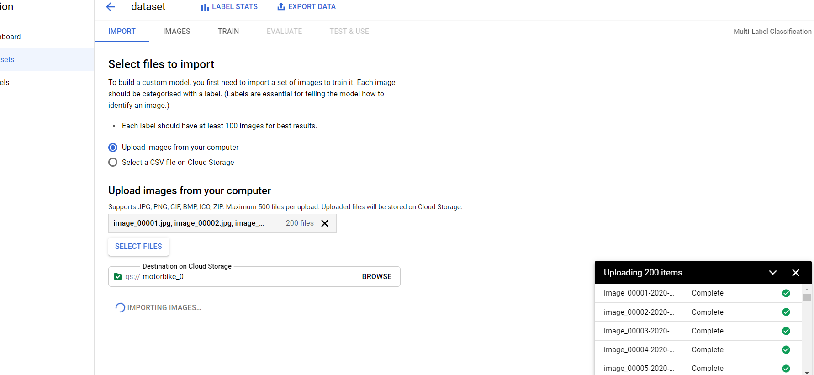
Task: Click the '200 files' count text
Action: tap(300, 223)
